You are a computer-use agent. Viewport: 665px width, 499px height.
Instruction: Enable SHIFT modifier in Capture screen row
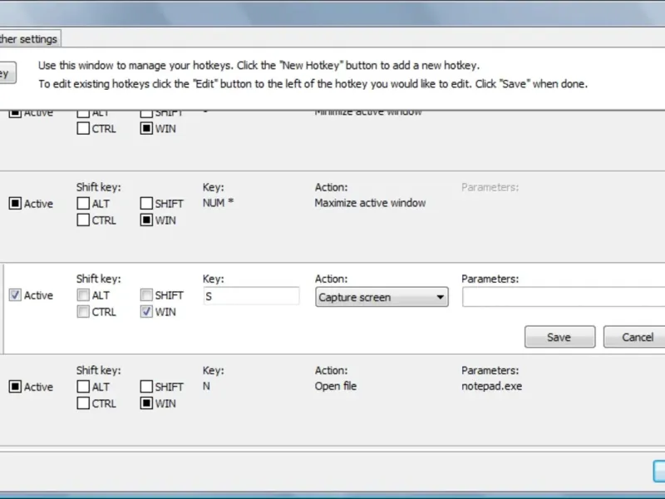tap(146, 295)
